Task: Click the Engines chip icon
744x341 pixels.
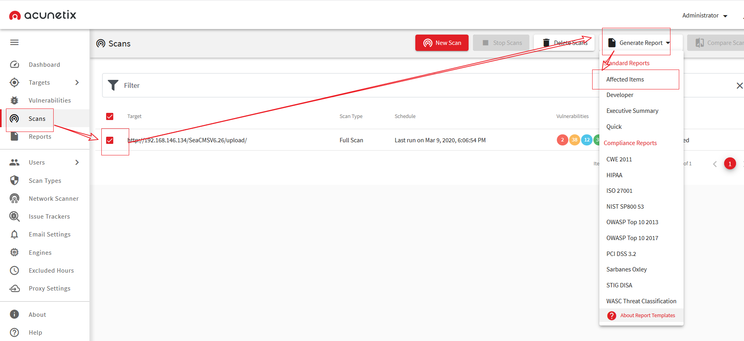Action: 14,252
